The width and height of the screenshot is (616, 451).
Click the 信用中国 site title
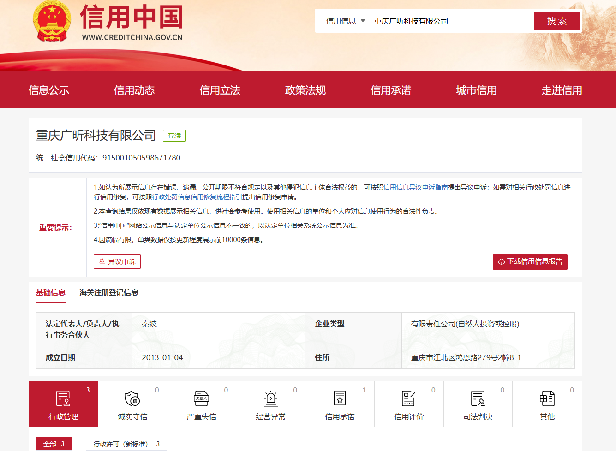[132, 17]
